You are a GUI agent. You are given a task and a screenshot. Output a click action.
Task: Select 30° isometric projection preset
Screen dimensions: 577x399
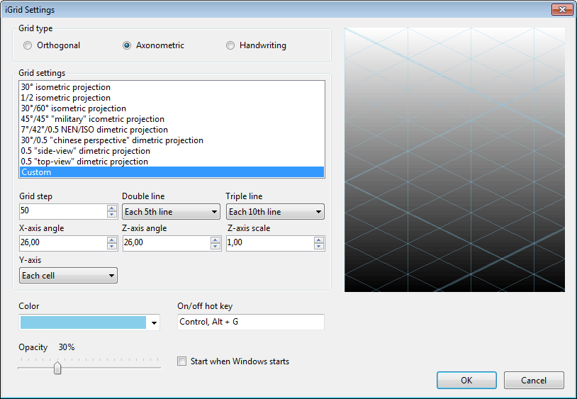pos(66,87)
